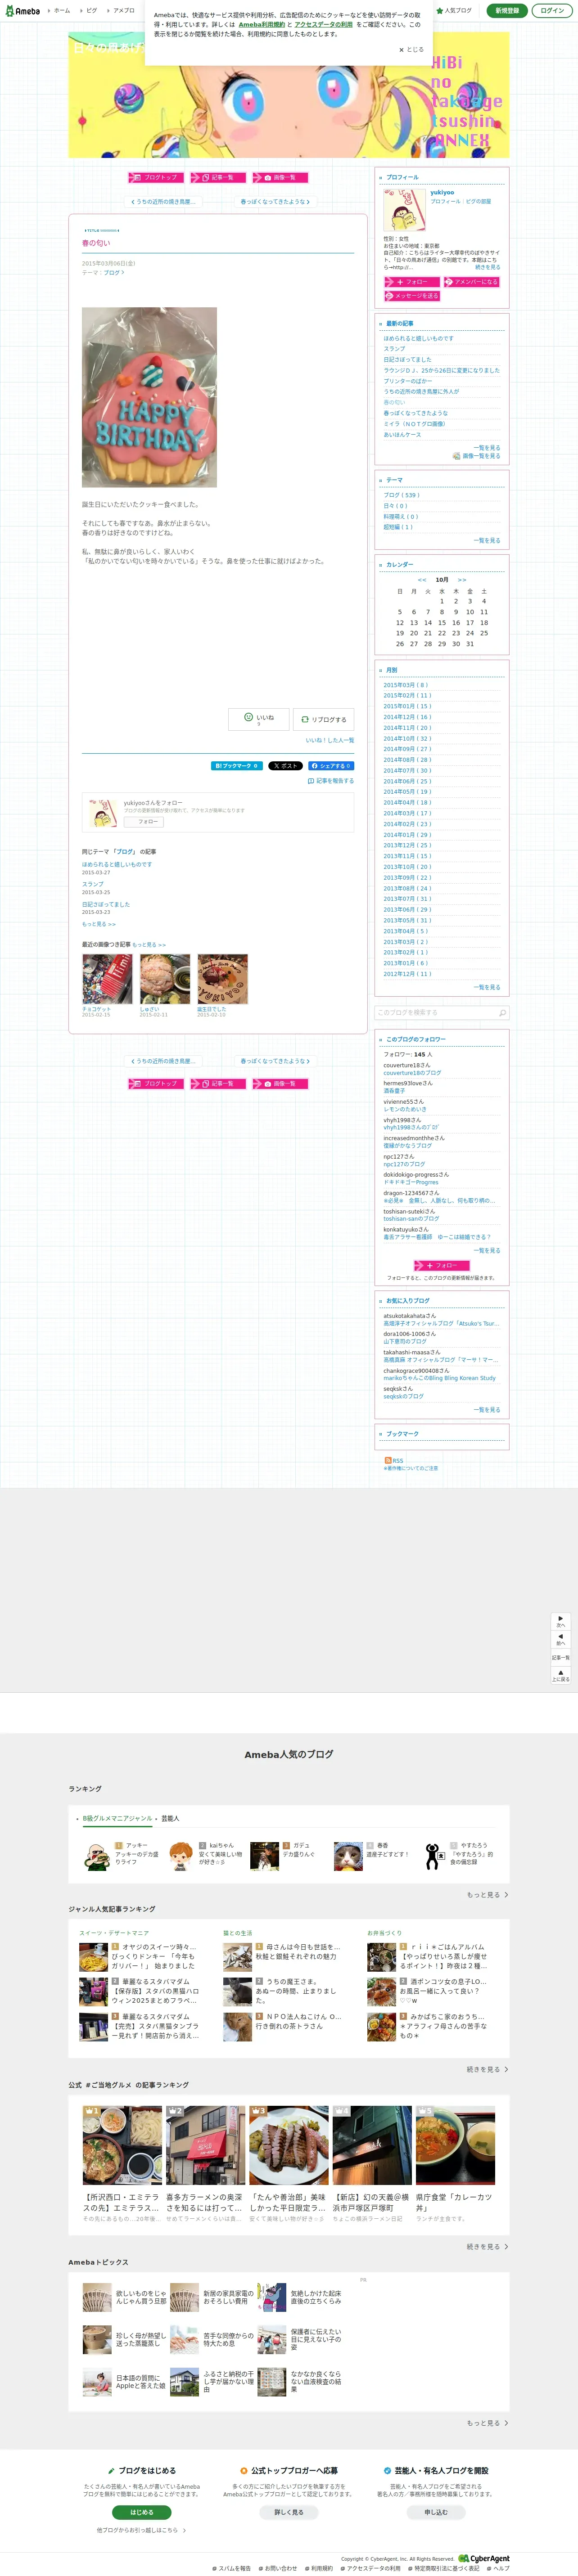This screenshot has width=578, height=2576.
Task: Open archive 2015年03月 ( 8 )
Action: click(x=405, y=685)
